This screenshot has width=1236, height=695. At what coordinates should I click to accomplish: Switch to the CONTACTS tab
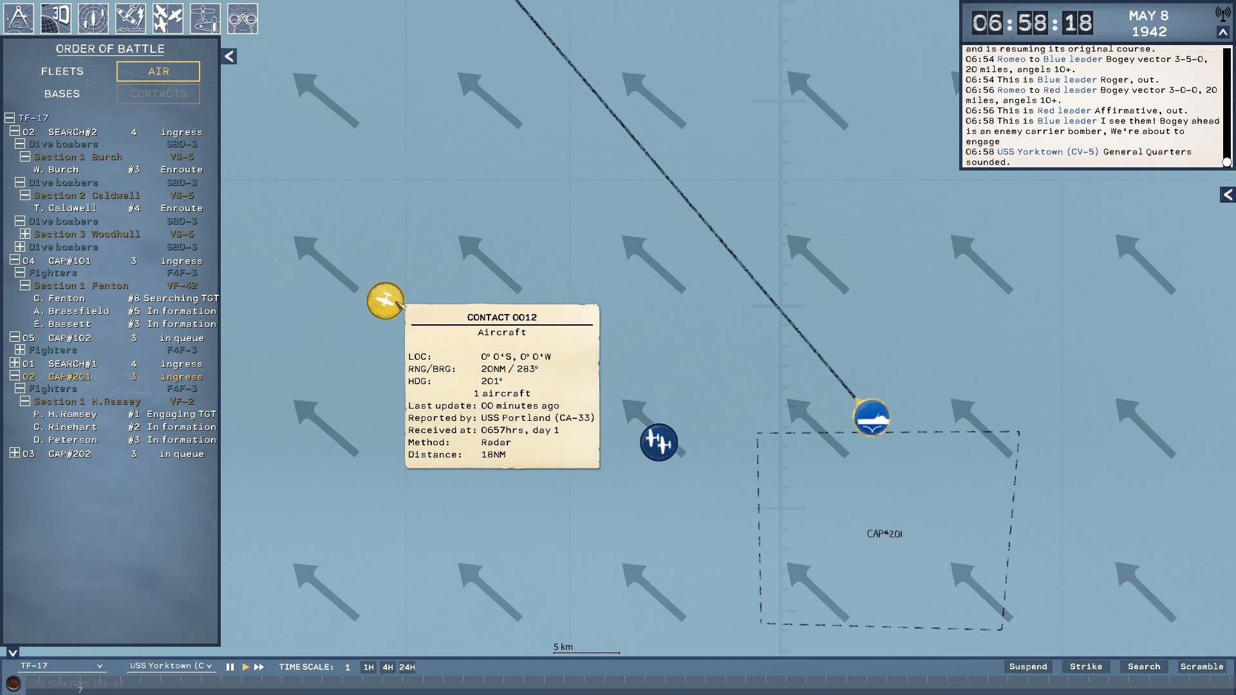(x=158, y=94)
